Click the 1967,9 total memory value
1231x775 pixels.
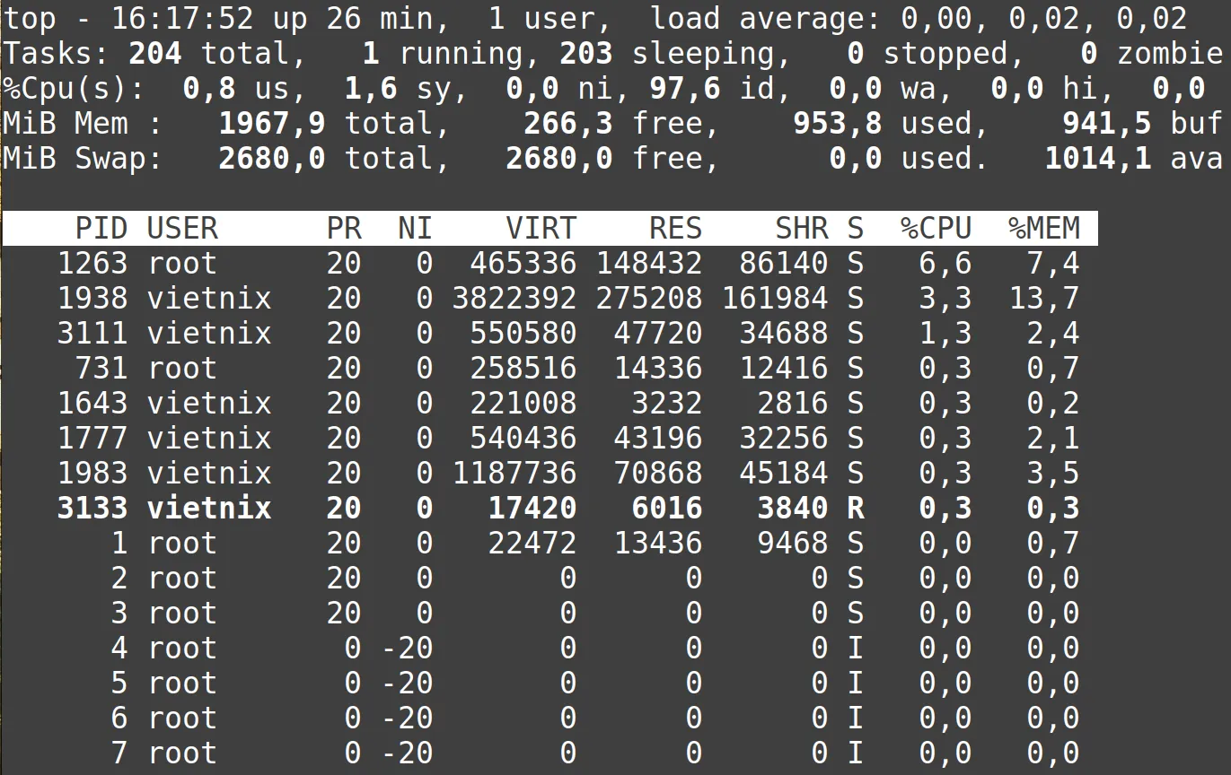click(271, 124)
